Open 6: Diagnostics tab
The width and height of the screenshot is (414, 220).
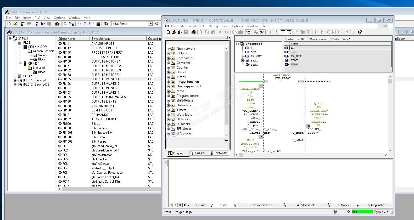point(377,205)
